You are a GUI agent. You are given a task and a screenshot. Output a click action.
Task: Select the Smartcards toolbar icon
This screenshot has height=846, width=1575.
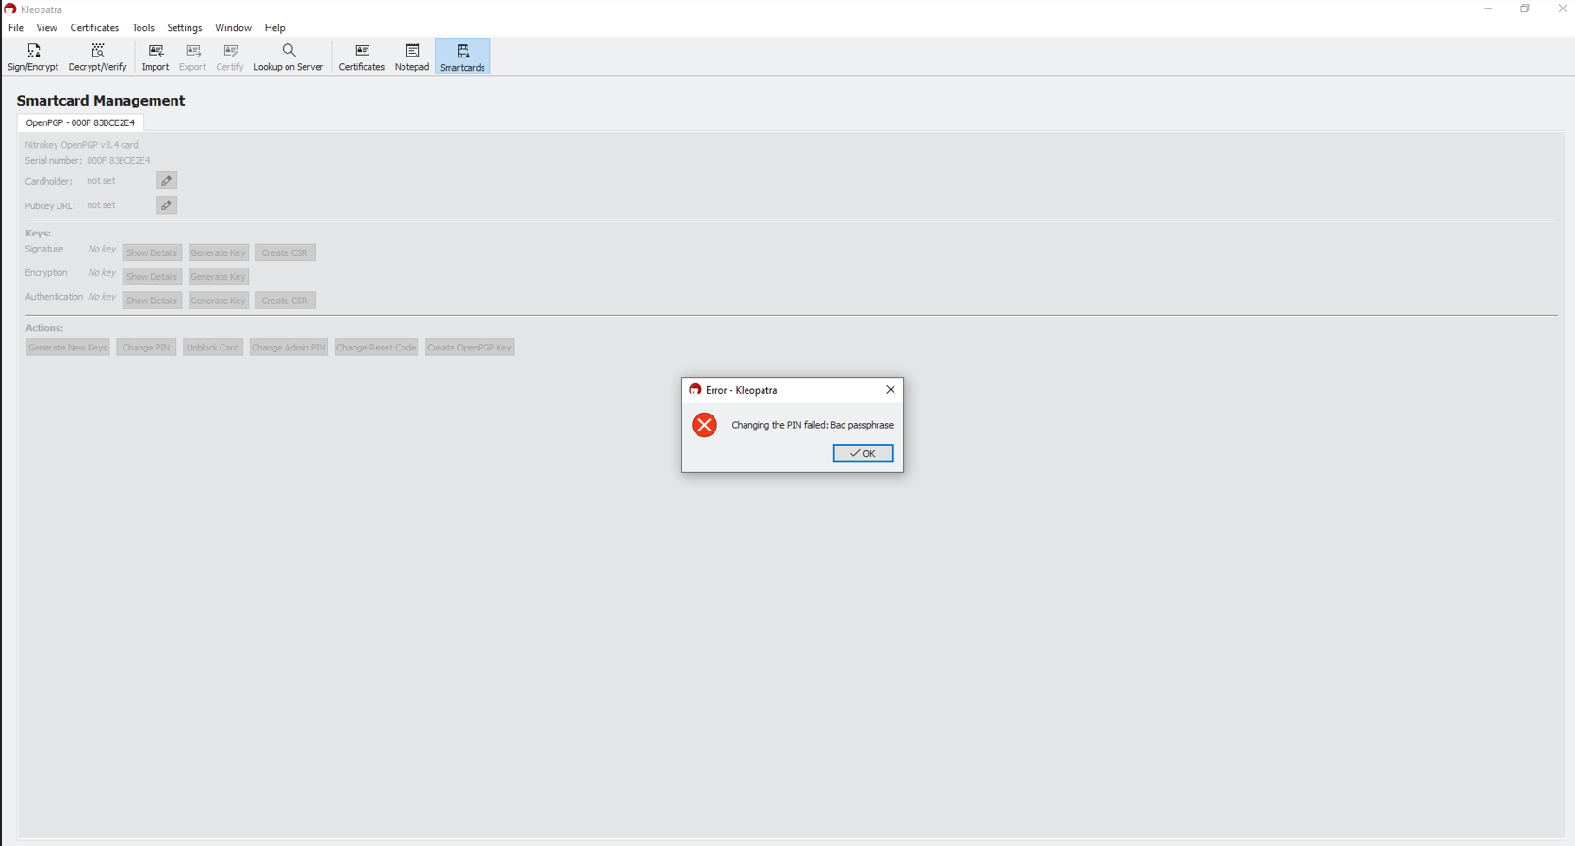(x=463, y=57)
